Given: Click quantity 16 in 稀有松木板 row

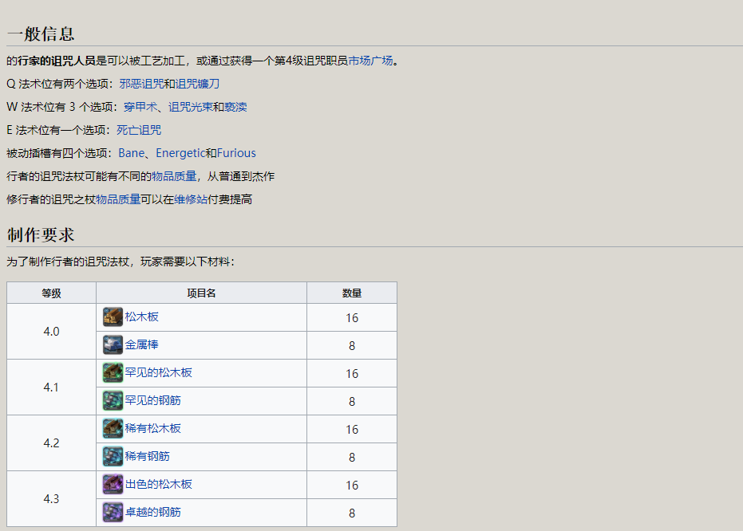Looking at the screenshot, I should pyautogui.click(x=352, y=429).
